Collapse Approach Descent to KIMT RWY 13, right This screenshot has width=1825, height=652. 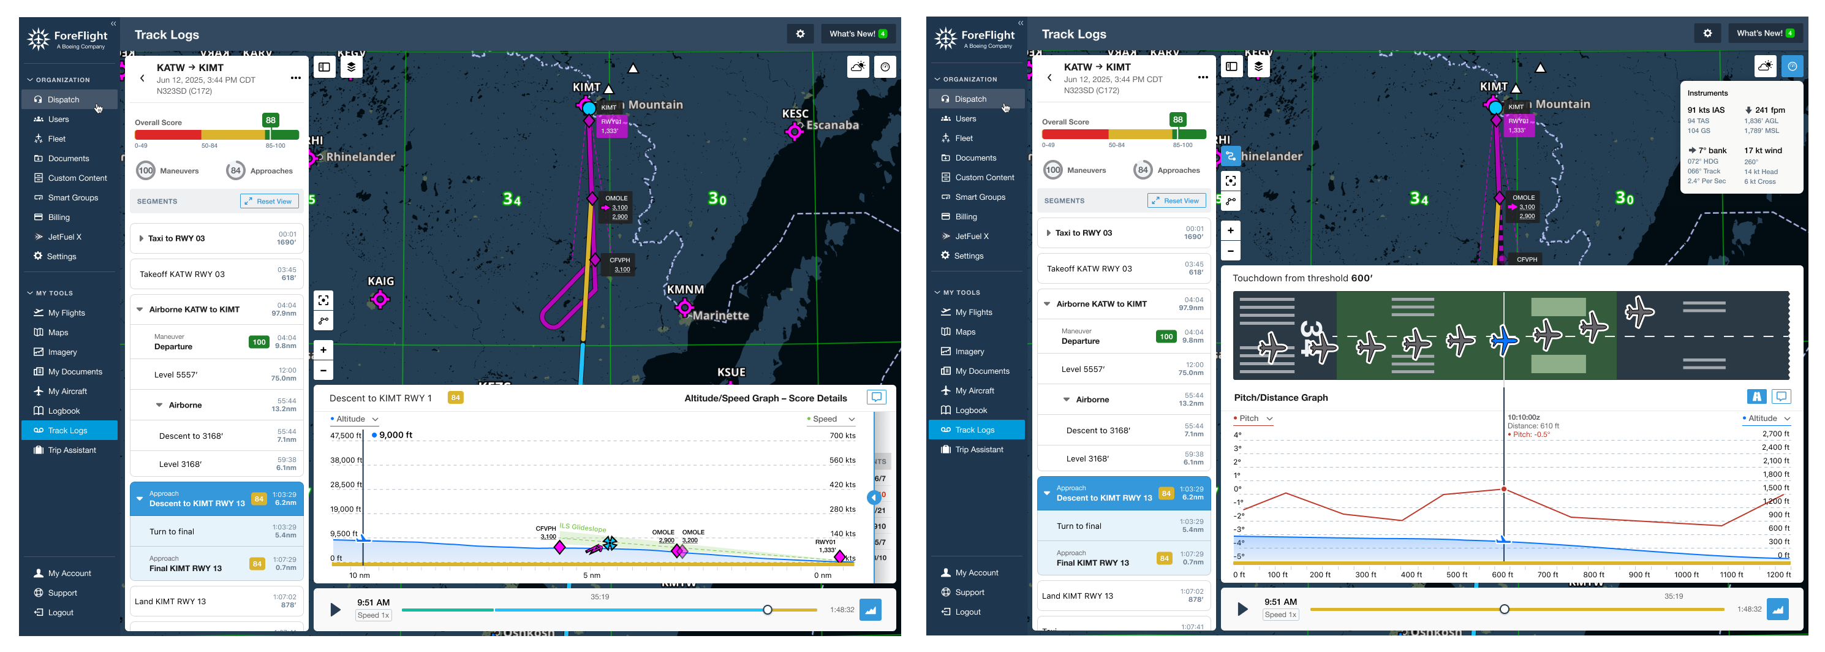coord(1046,493)
